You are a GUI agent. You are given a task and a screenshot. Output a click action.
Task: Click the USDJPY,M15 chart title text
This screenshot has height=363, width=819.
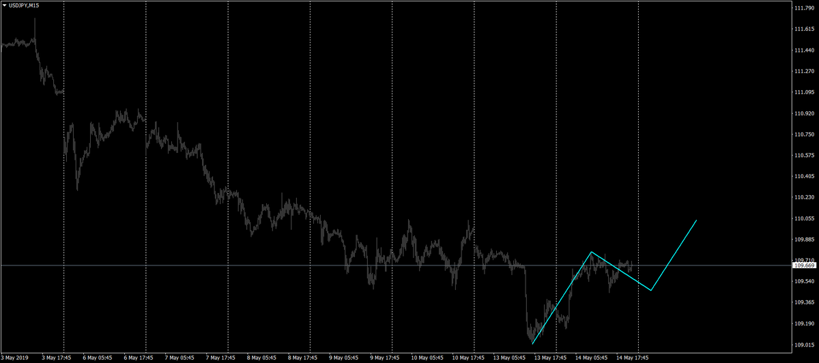click(24, 5)
